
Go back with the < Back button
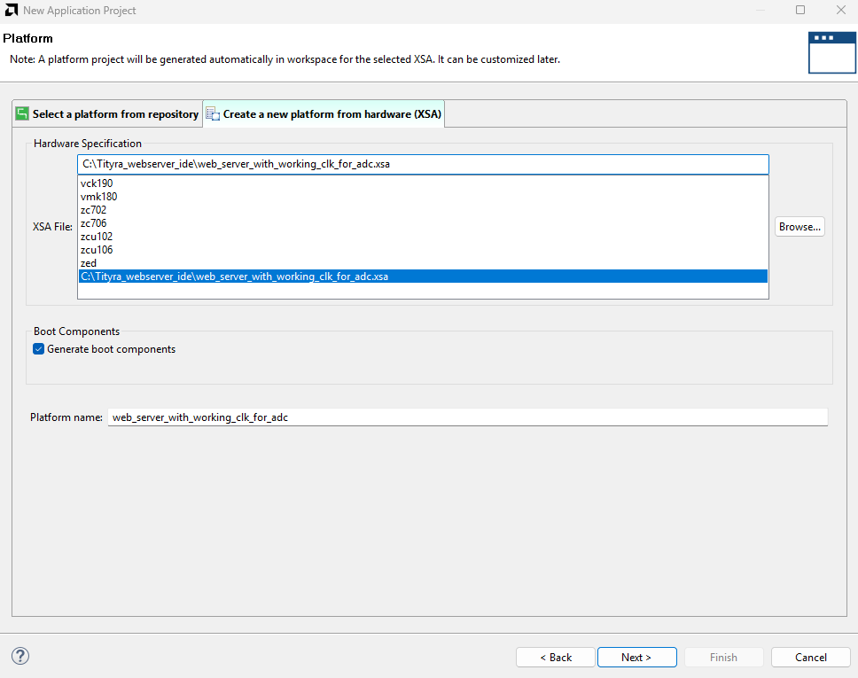click(556, 658)
